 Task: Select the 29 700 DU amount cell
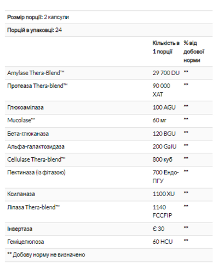click(166, 73)
